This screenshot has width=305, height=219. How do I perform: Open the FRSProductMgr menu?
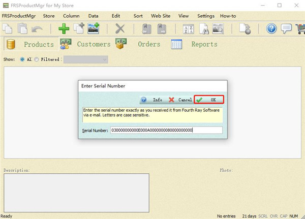[x=19, y=16]
